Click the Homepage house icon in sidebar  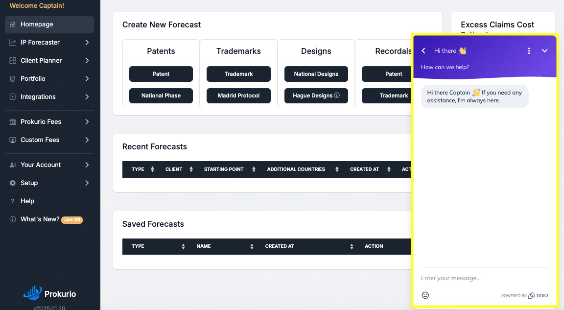pos(13,24)
